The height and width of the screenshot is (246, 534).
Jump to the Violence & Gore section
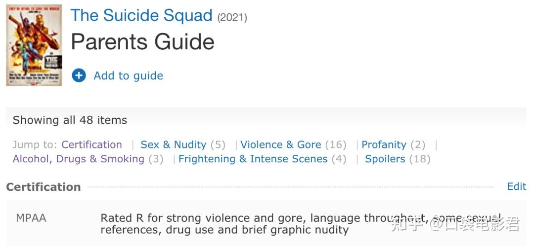click(280, 144)
